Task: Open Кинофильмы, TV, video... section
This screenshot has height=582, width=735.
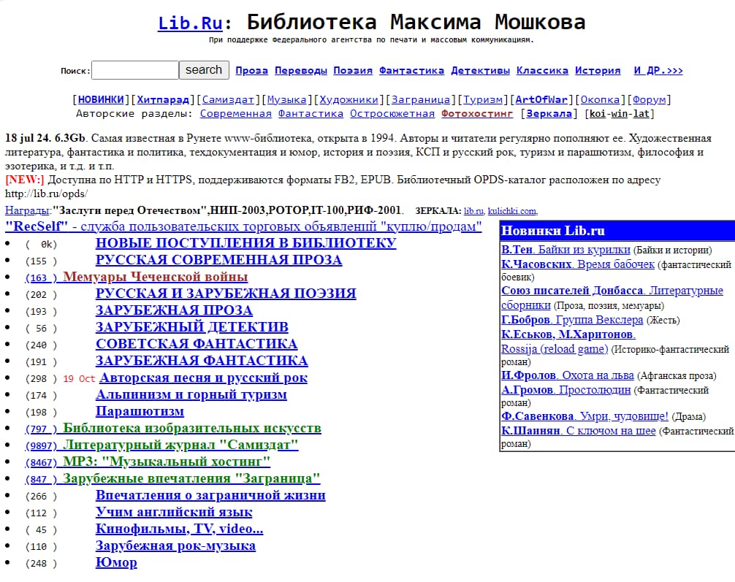Action: click(x=180, y=529)
